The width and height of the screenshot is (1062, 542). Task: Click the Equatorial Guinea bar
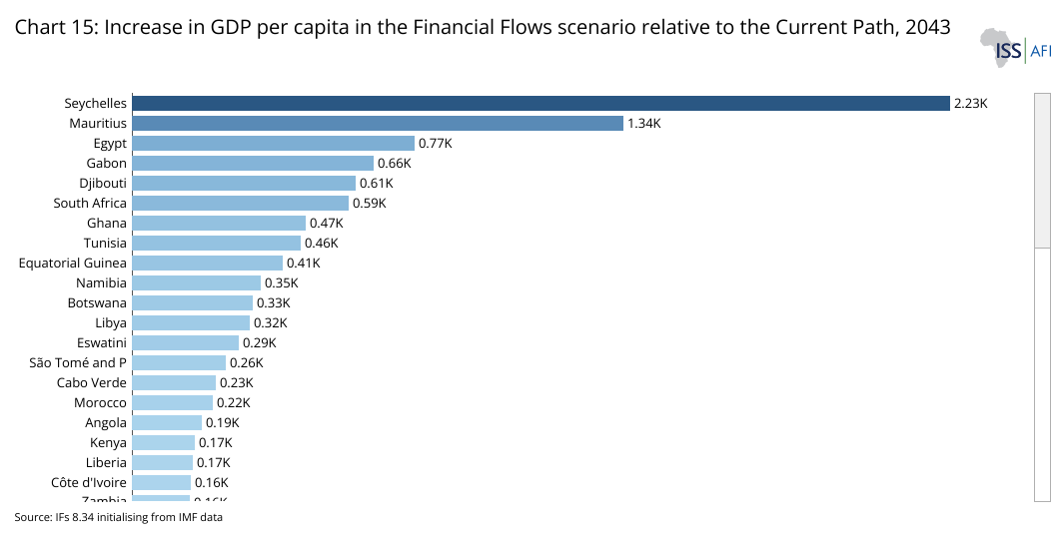[207, 263]
